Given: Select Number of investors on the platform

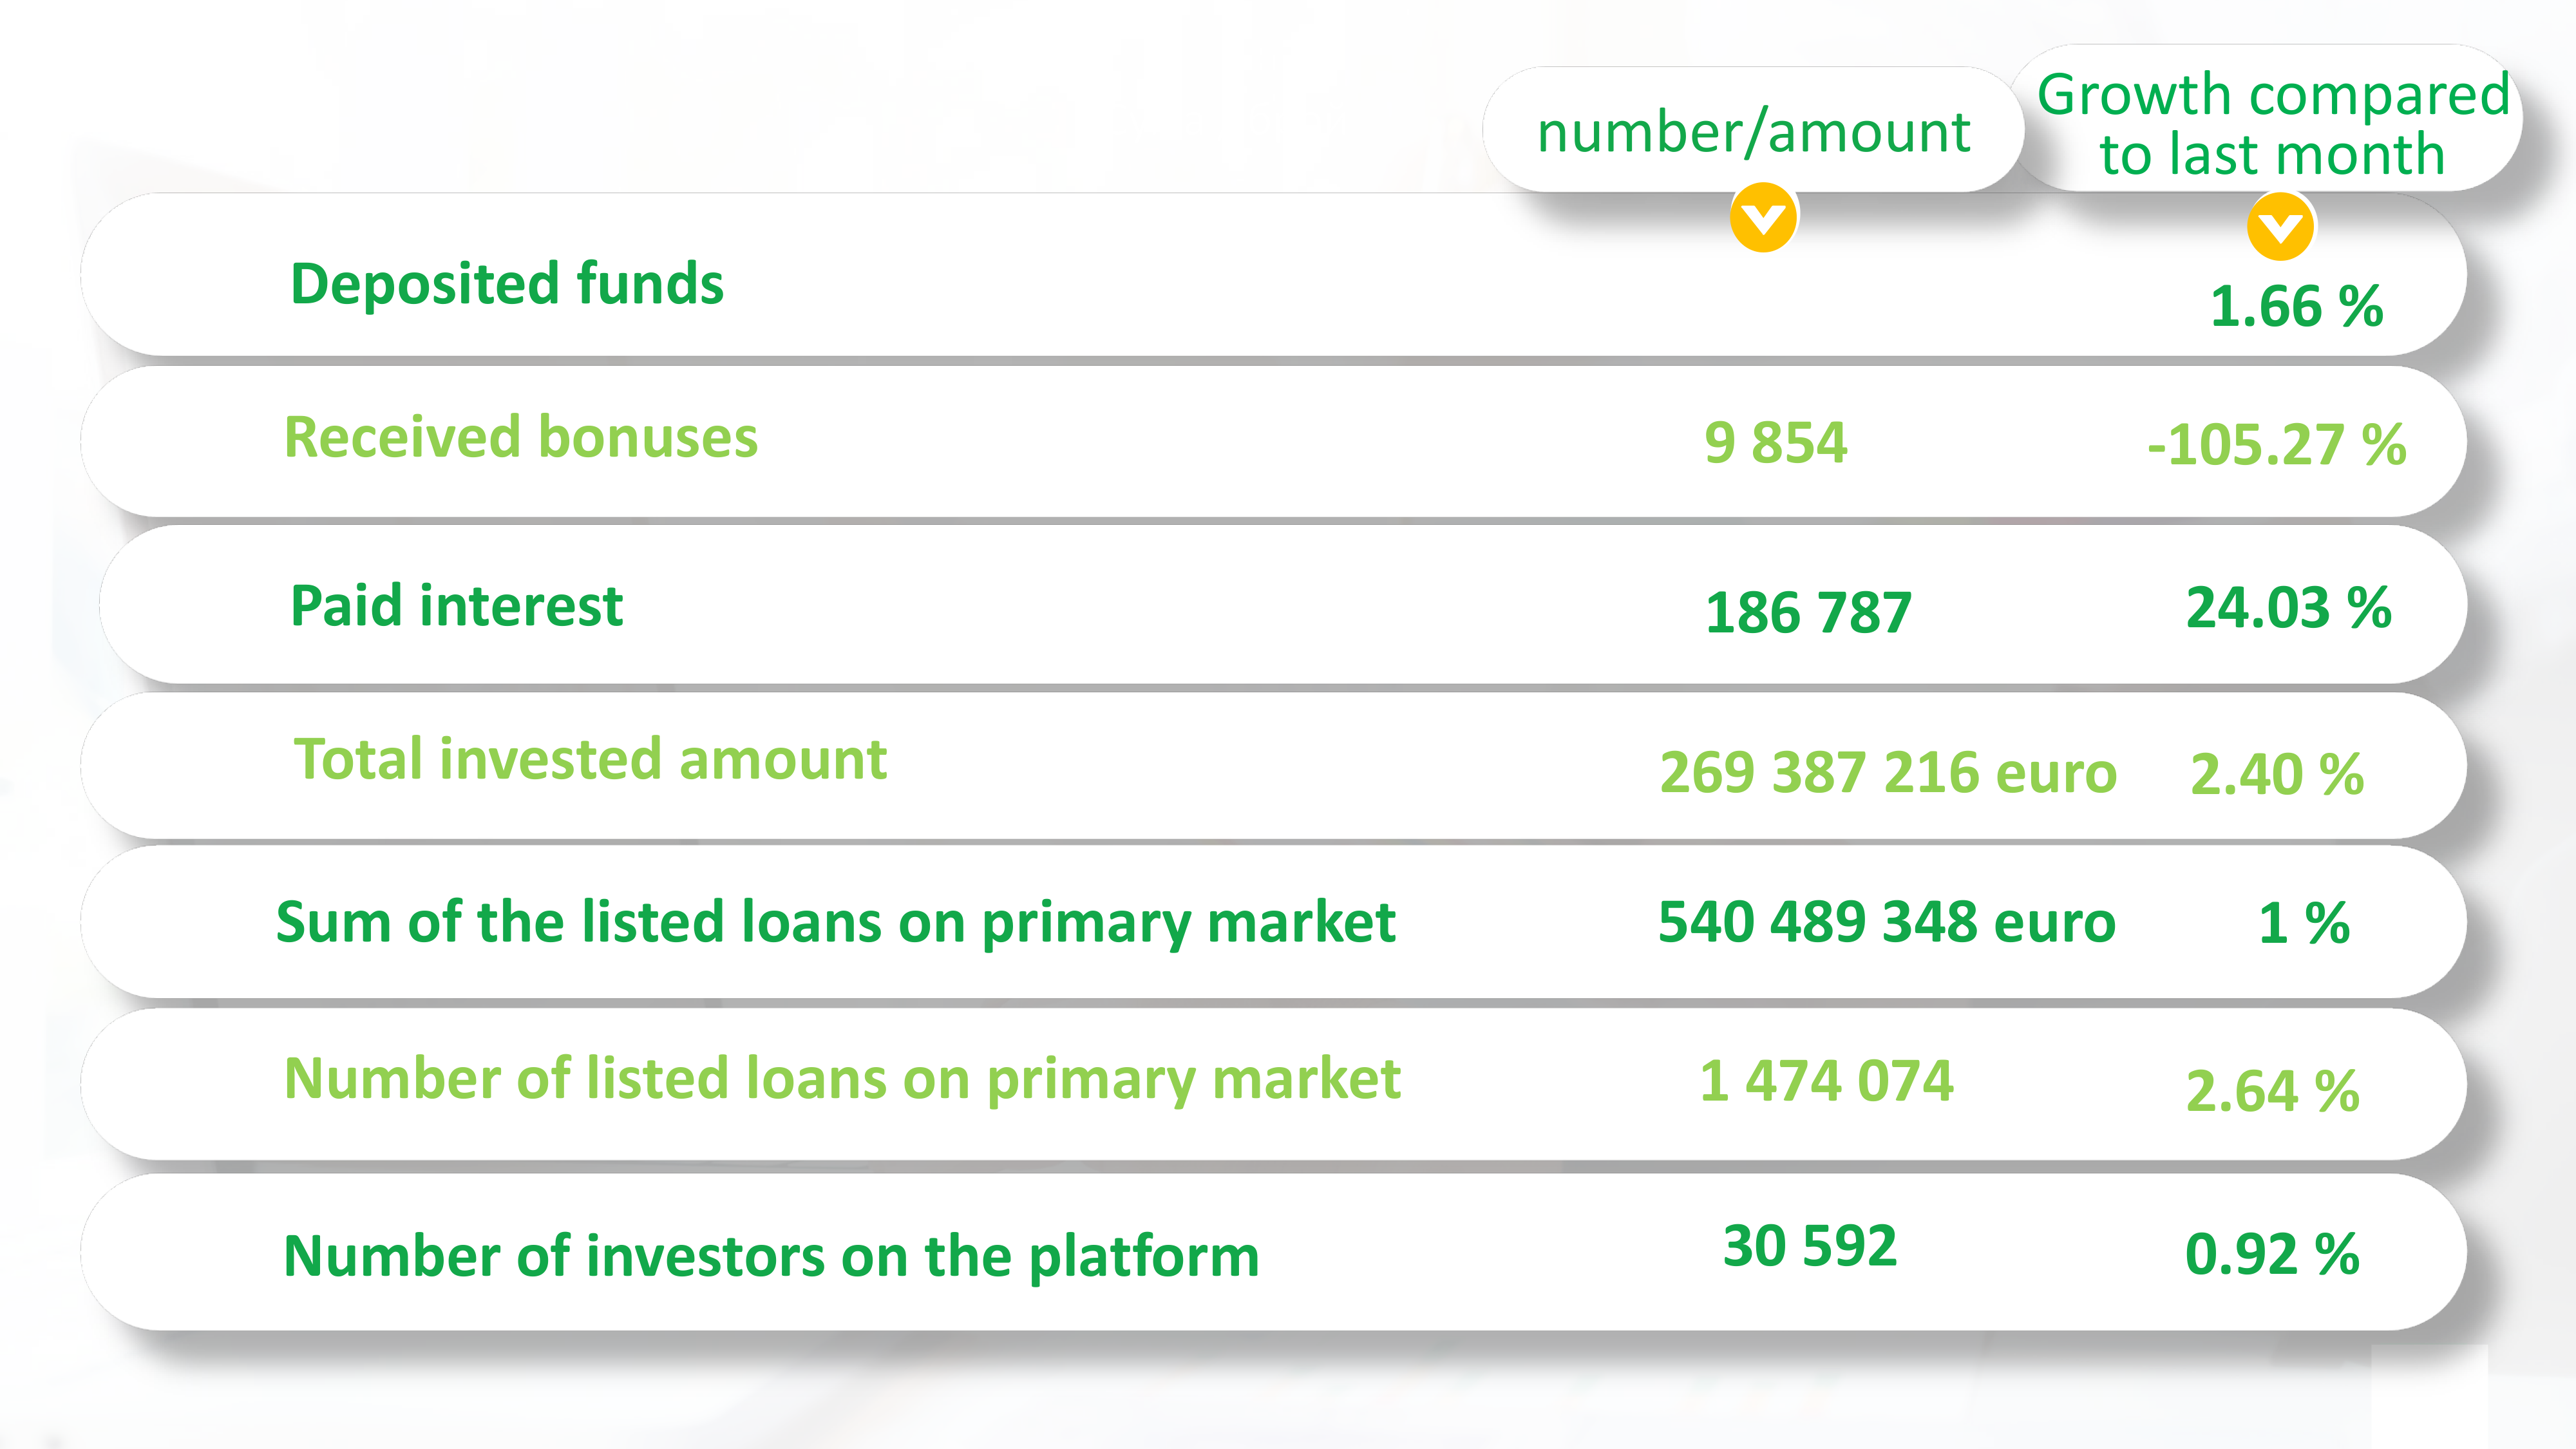Looking at the screenshot, I should tap(771, 1256).
